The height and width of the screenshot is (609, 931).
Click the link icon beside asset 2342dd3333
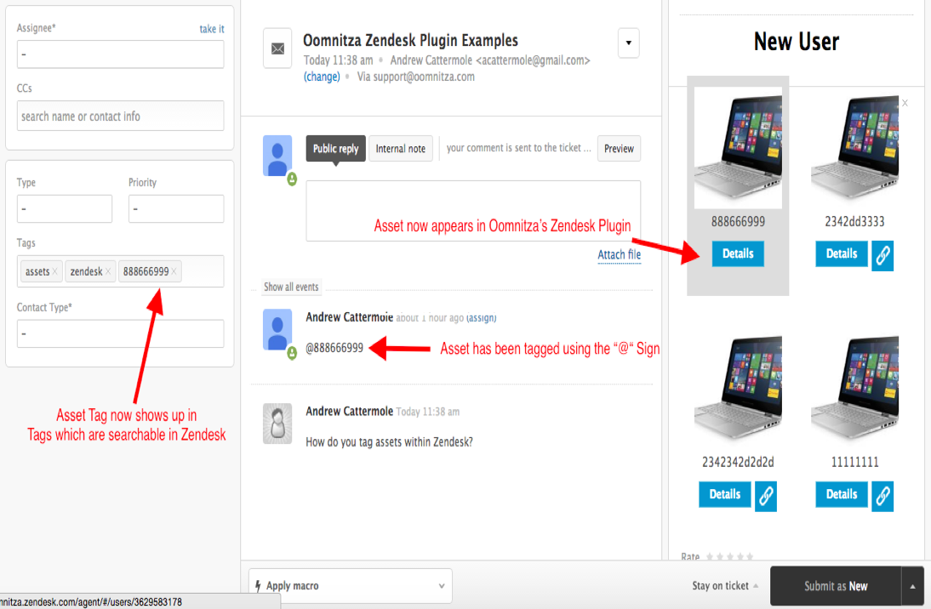click(882, 255)
